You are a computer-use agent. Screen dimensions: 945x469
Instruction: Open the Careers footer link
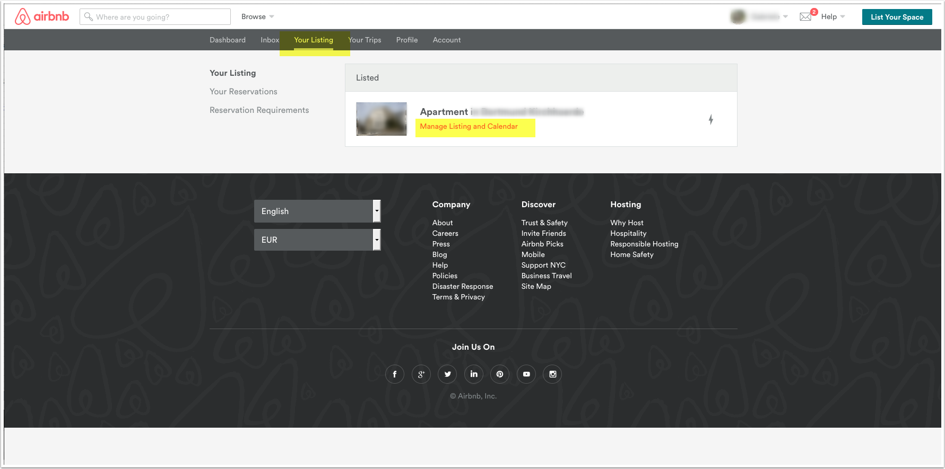coord(445,233)
